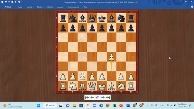The height and width of the screenshot is (109, 194).
Task: Select the black pawn on e7
Action: pos(102,28)
